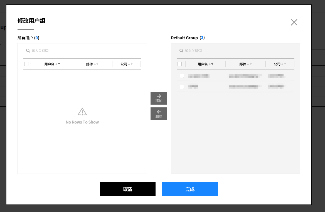Toggle select-all checkbox in Default Group table

(180, 64)
